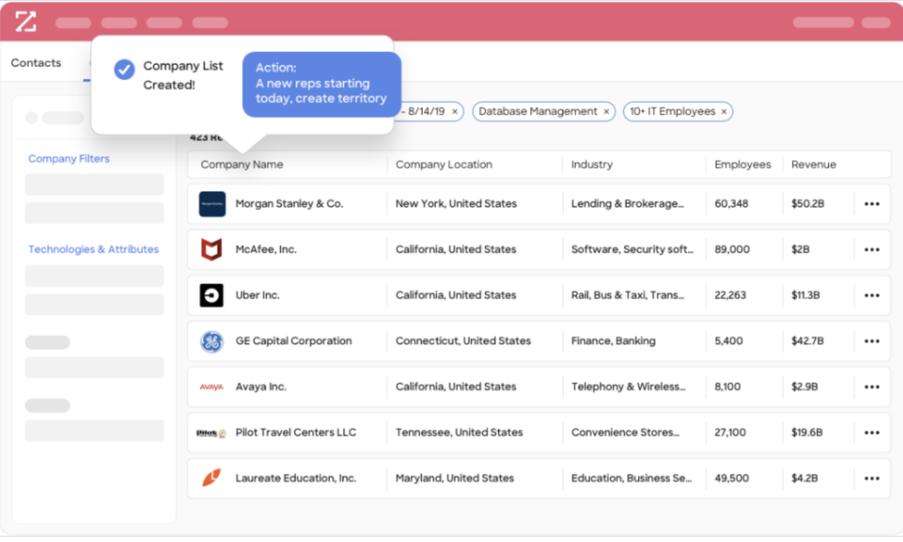Remove the Database Management filter chip

pyautogui.click(x=606, y=112)
